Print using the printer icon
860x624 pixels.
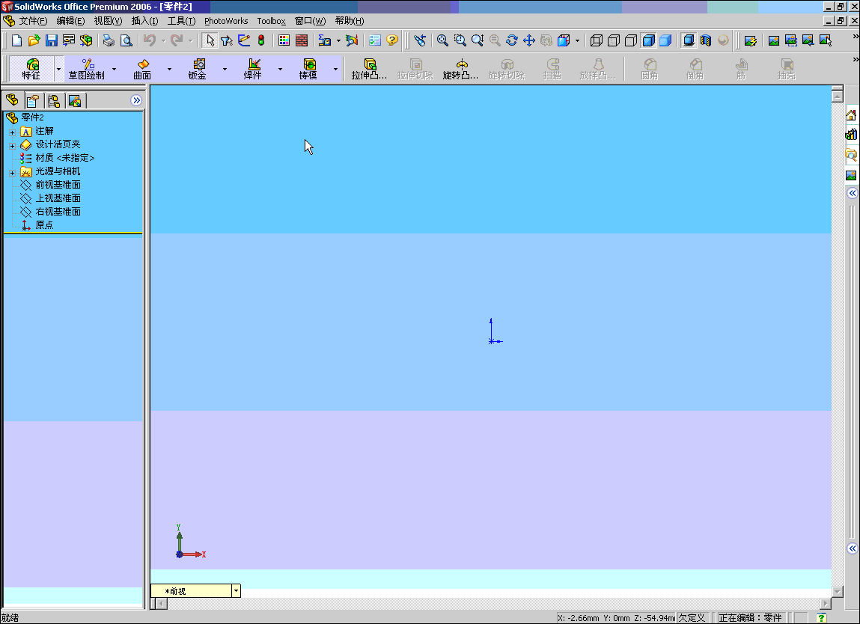coord(109,40)
